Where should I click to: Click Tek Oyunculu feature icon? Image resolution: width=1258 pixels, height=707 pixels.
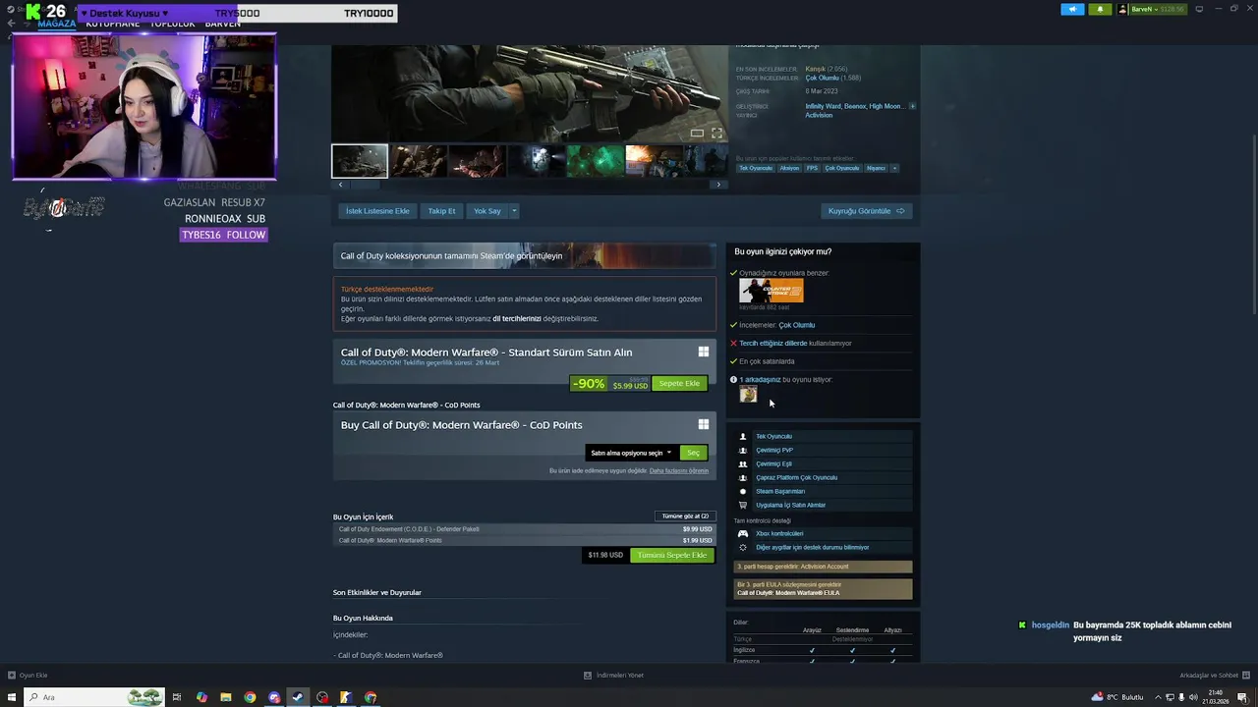743,436
